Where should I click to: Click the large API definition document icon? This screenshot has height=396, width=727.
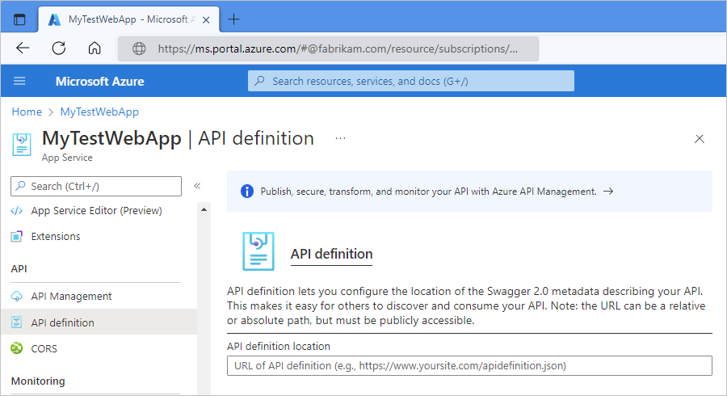click(x=258, y=251)
